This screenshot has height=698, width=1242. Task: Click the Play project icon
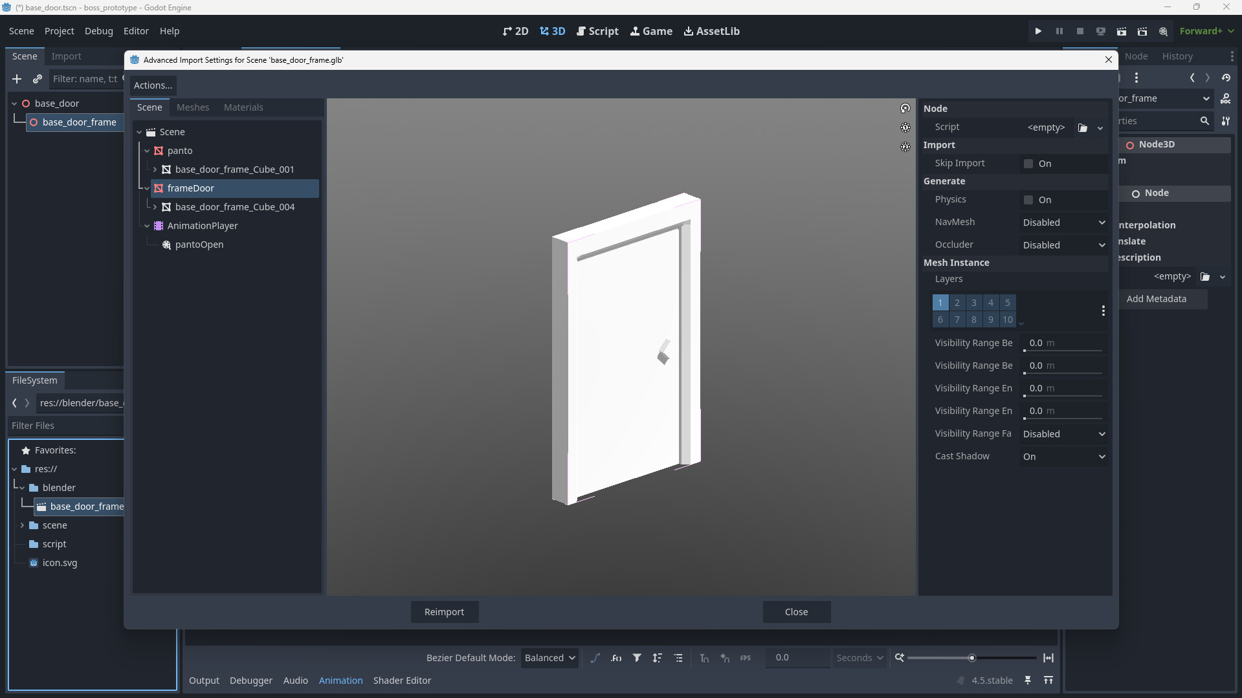click(1038, 31)
